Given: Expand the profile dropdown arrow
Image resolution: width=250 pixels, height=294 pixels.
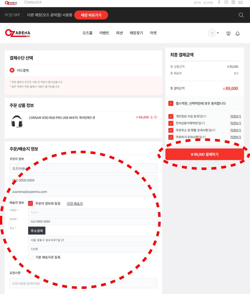Looking at the screenshot, I should pos(218,33).
